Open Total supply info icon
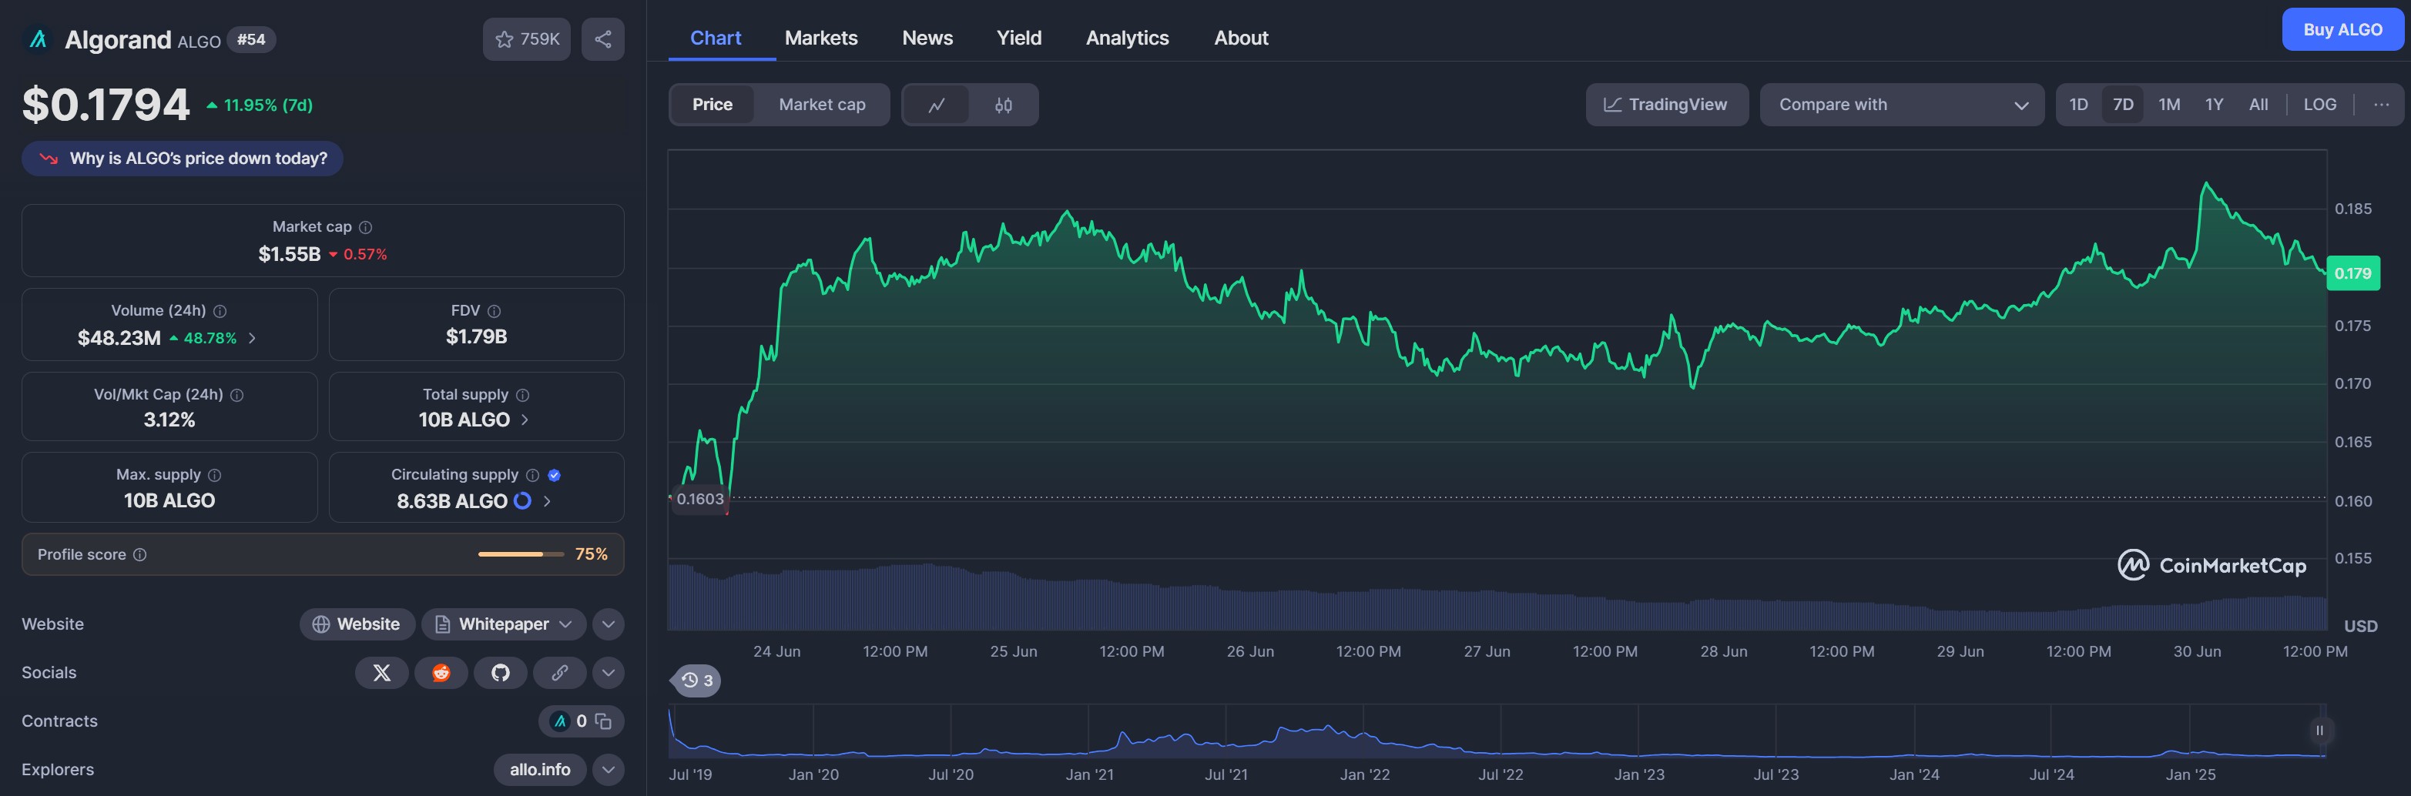Viewport: 2411px width, 796px height. click(523, 396)
